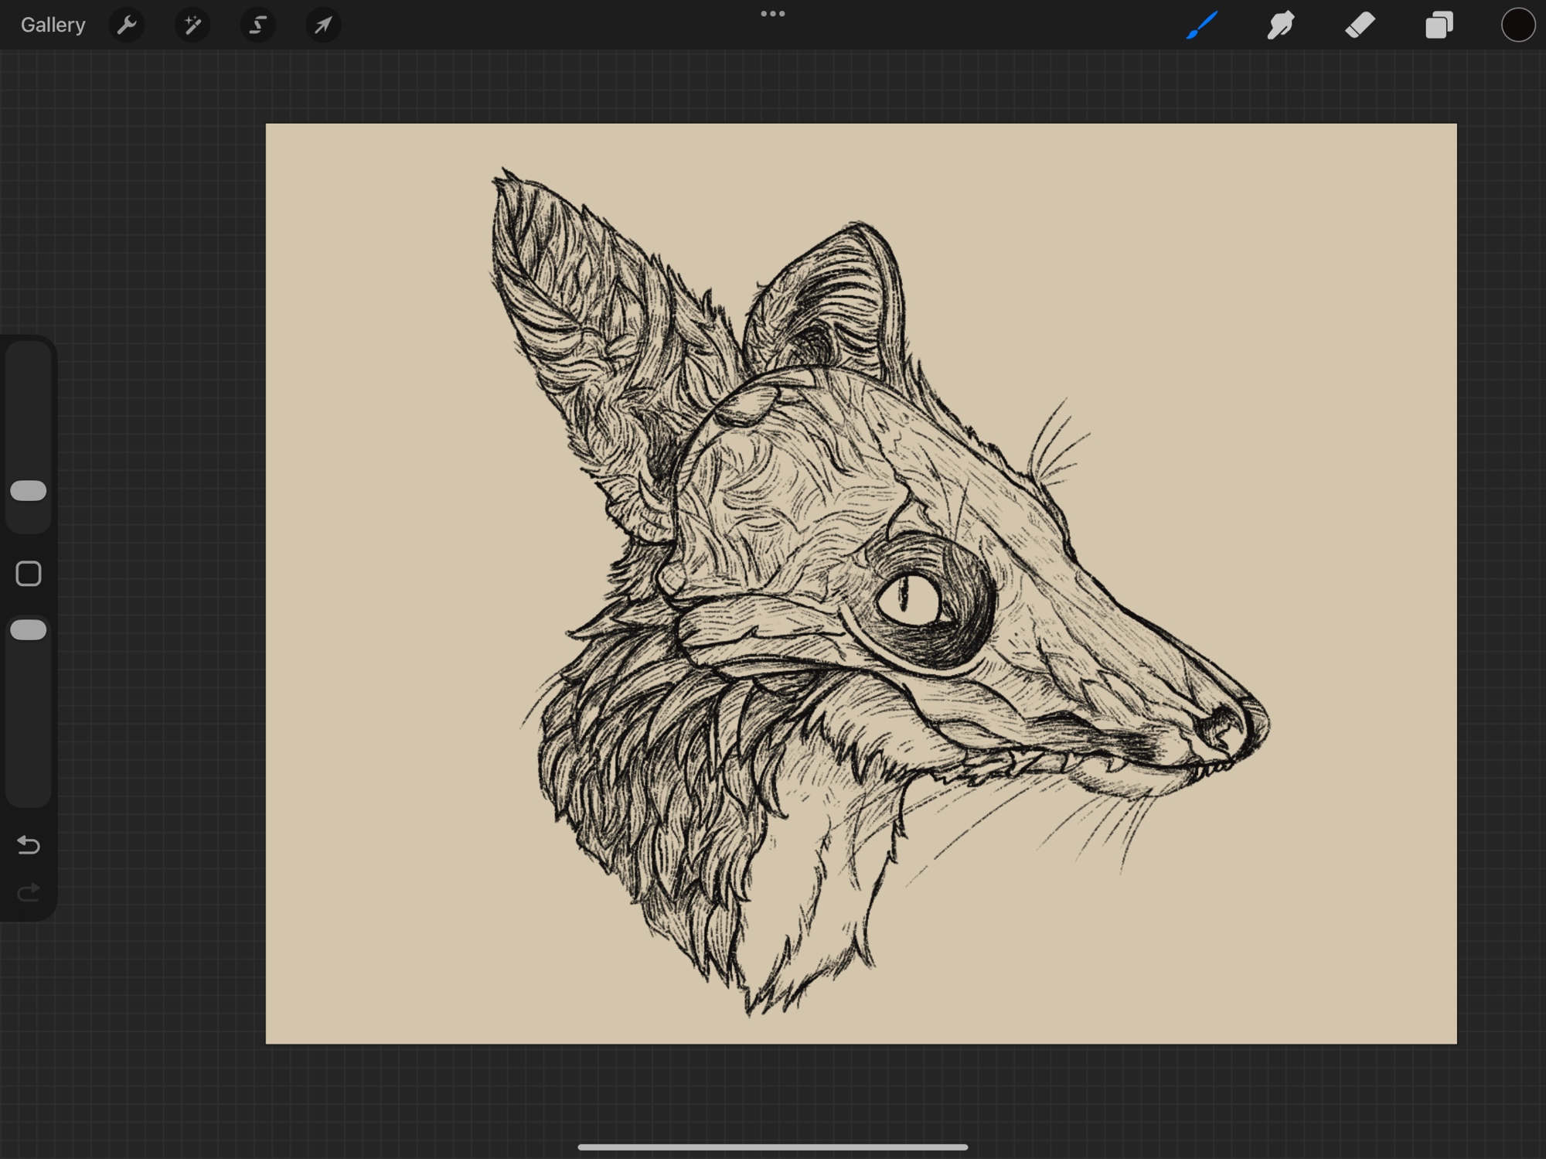Click the brush opacity slider handle
The image size is (1546, 1159).
(x=29, y=630)
